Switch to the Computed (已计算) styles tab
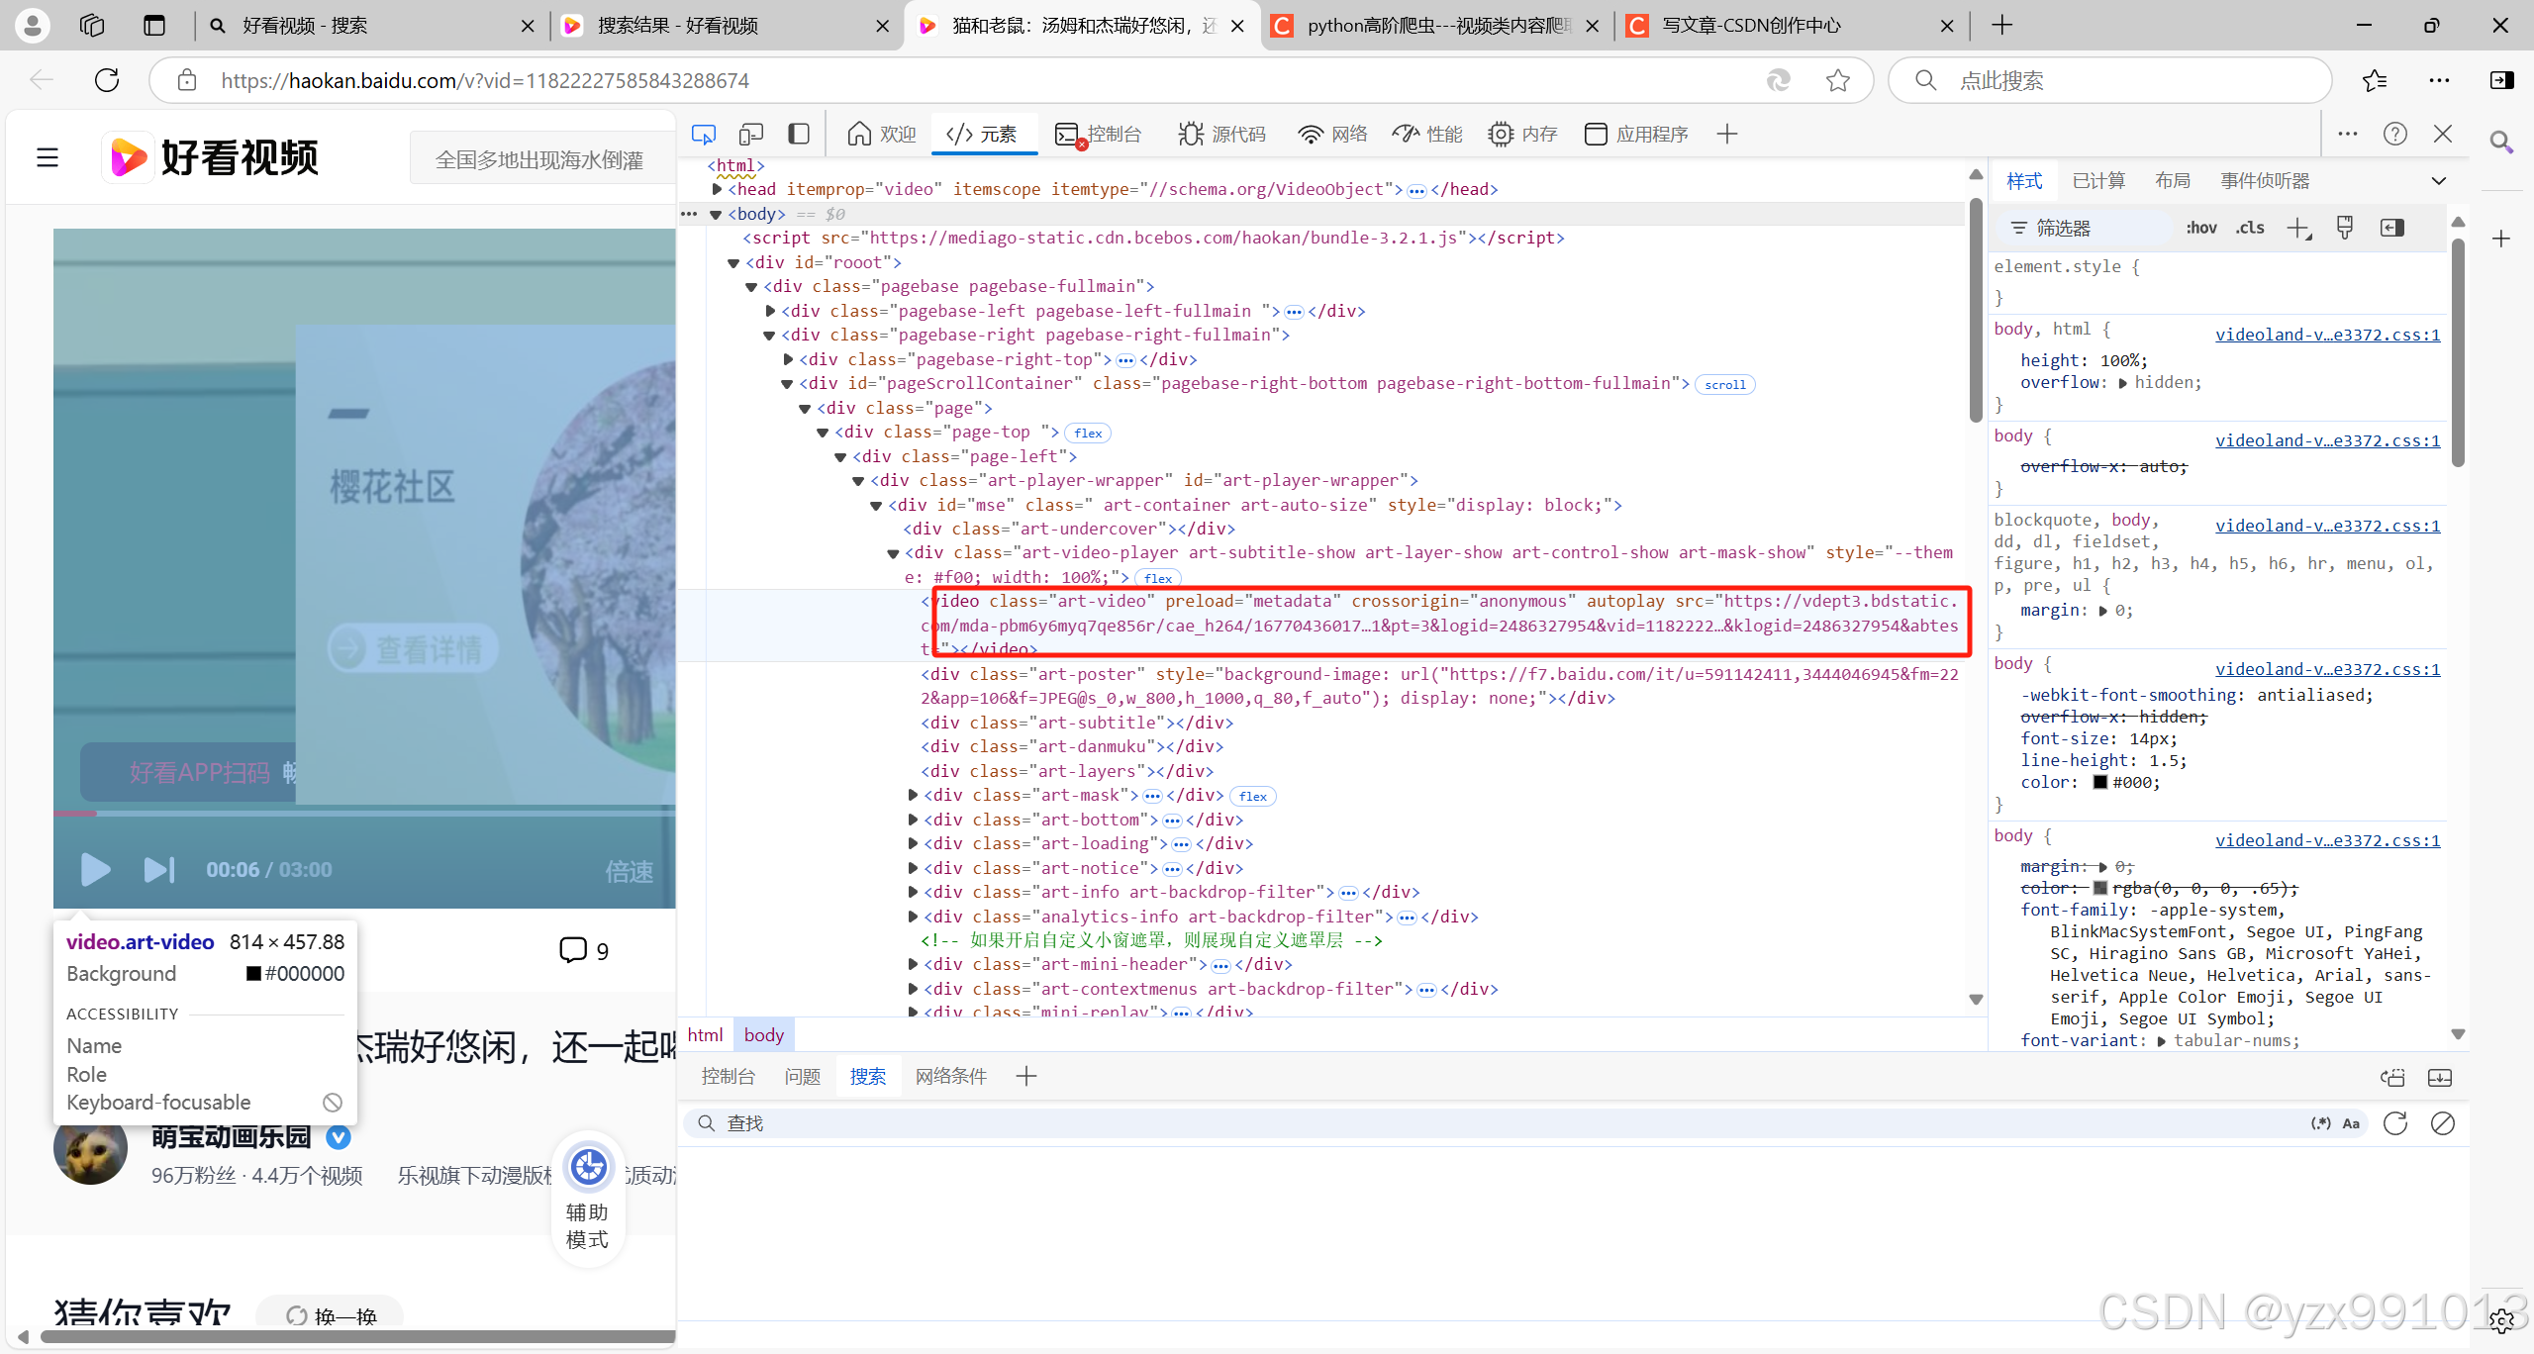2534x1354 pixels. click(2098, 180)
